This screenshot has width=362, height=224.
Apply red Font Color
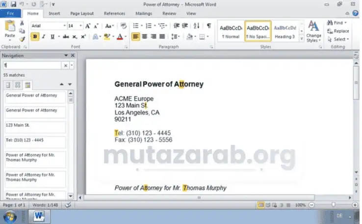point(120,37)
